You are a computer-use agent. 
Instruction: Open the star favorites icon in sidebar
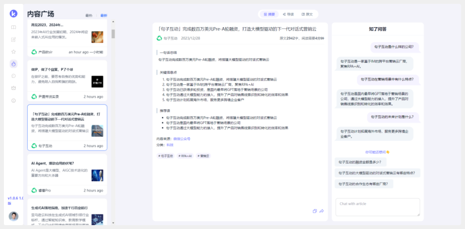coord(14,51)
